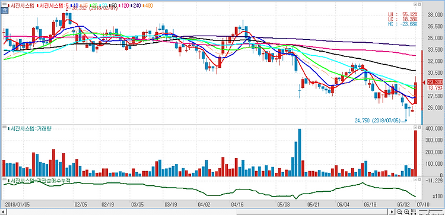Screen dimensions: 445x215
Task: Click the latest red volume bar near 07/10
Action: 416,153
